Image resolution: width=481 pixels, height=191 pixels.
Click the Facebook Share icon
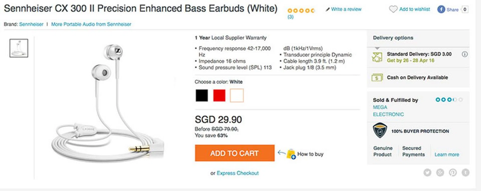441,10
